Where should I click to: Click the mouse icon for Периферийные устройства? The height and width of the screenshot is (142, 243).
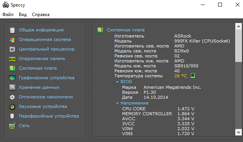pos(12,116)
